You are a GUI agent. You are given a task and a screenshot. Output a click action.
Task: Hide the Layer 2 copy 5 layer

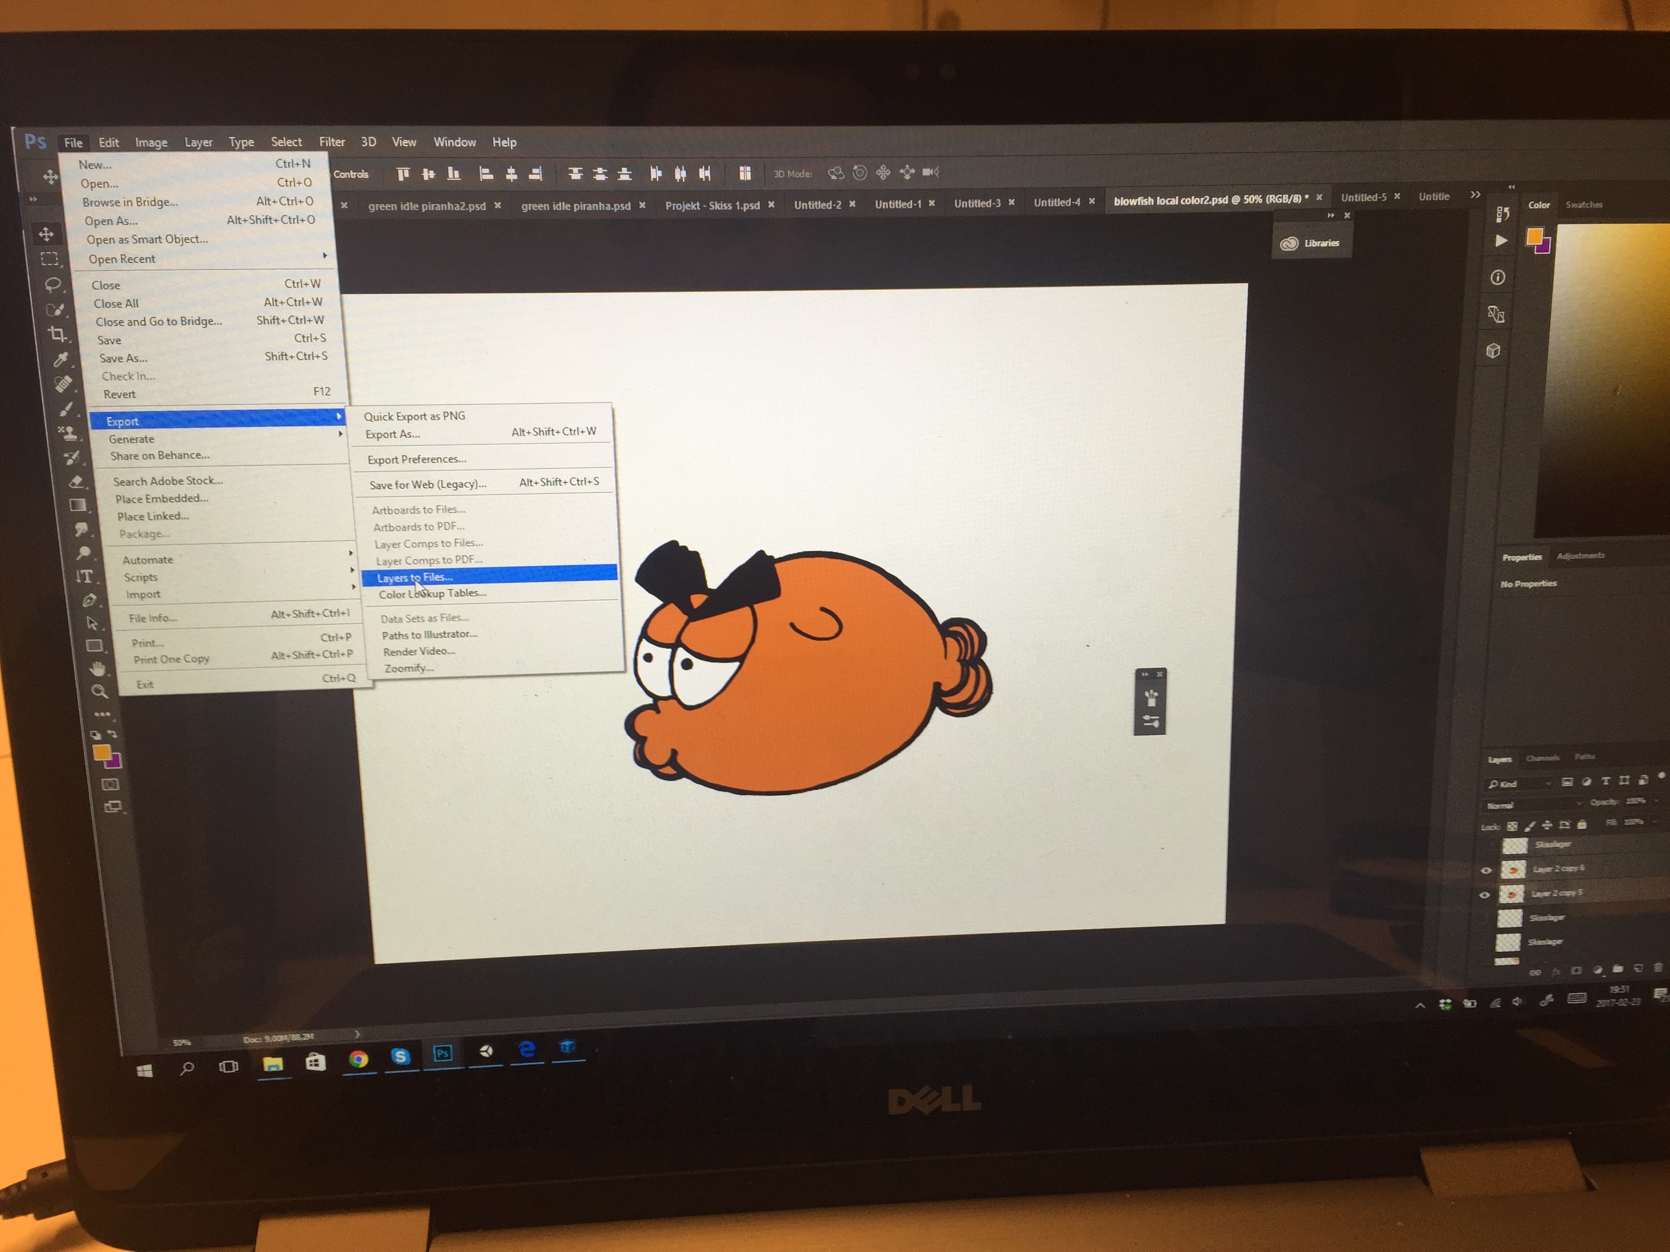coord(1484,895)
